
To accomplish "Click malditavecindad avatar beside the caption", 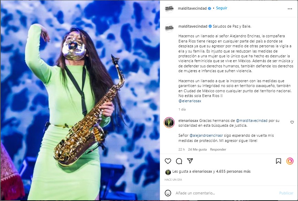I will point(169,28).
